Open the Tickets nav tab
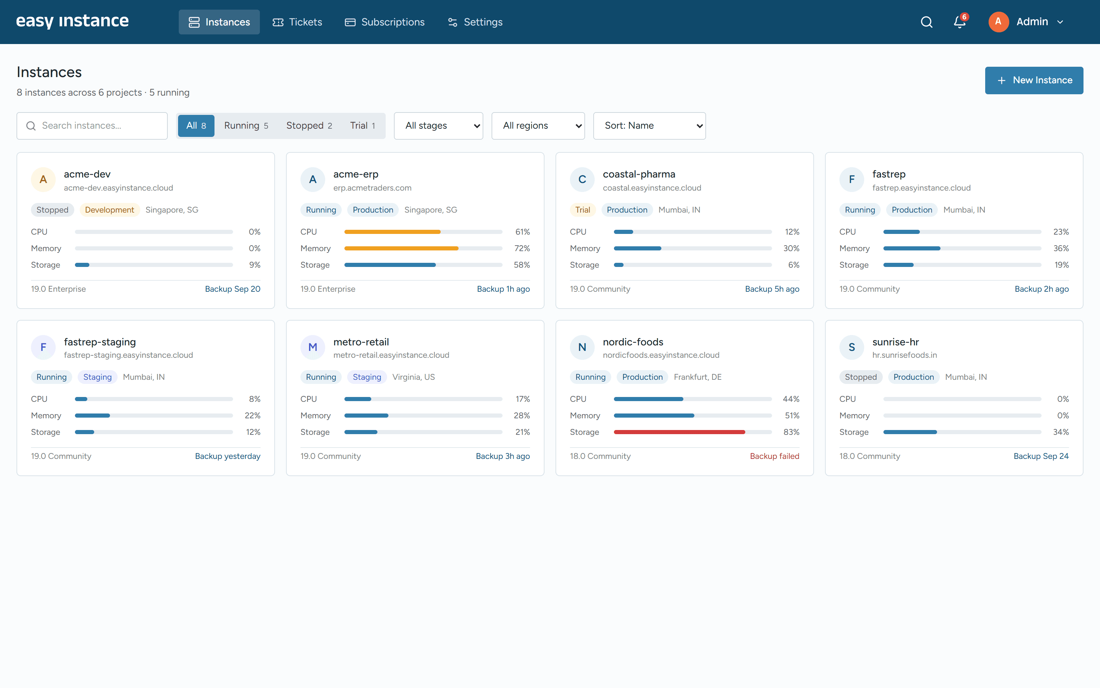Screen dimensions: 1100x688 coord(297,22)
